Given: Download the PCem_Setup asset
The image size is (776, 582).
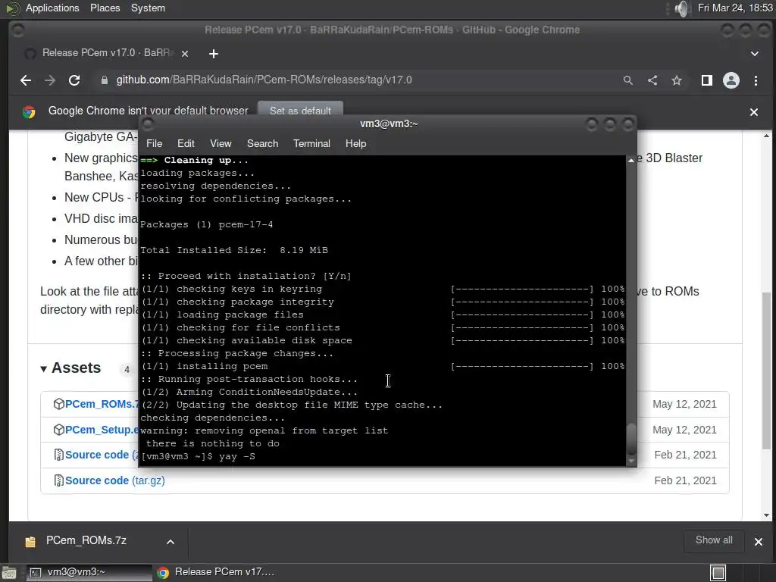Looking at the screenshot, I should pos(102,430).
